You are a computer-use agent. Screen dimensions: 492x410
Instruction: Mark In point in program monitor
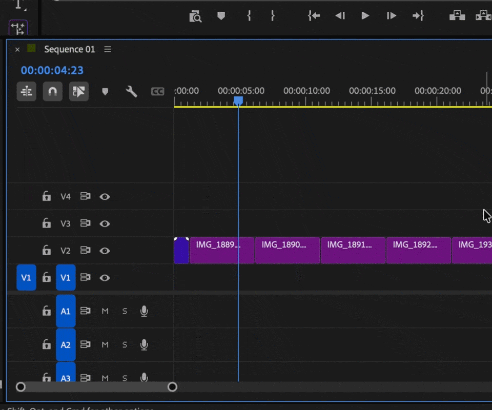click(x=249, y=16)
